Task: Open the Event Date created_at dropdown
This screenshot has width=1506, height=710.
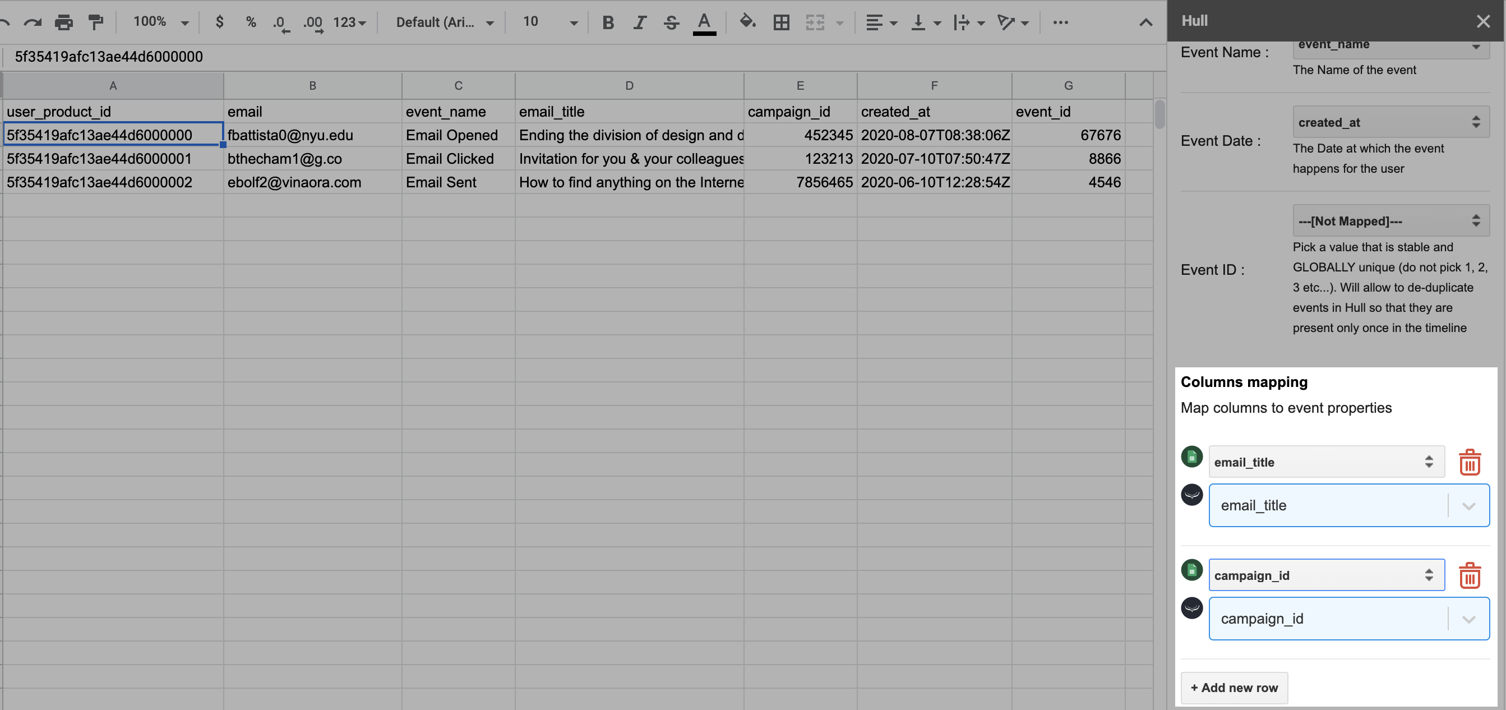Action: pos(1390,122)
